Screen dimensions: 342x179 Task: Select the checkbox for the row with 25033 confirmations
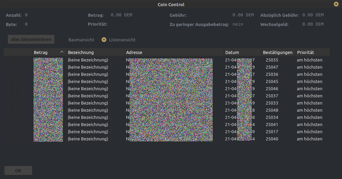(15, 103)
